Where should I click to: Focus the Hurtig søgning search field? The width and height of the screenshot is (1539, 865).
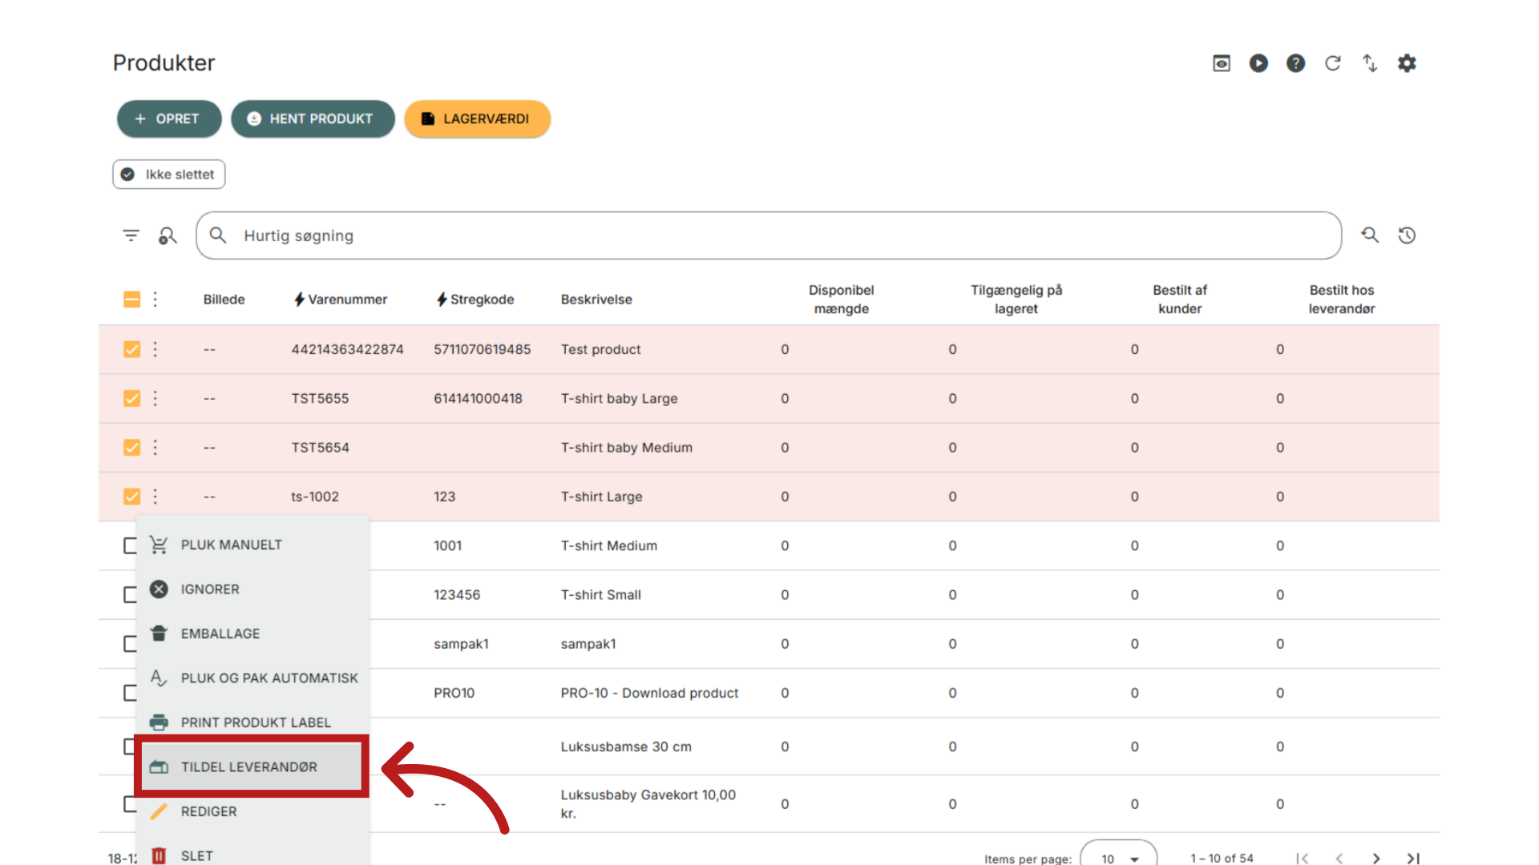[x=768, y=235]
